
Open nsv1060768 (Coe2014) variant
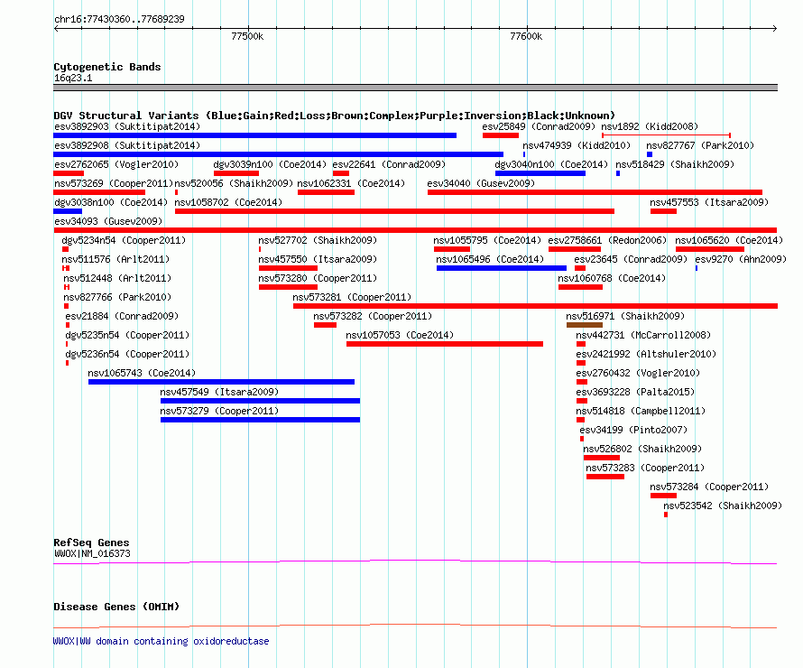[x=612, y=278]
